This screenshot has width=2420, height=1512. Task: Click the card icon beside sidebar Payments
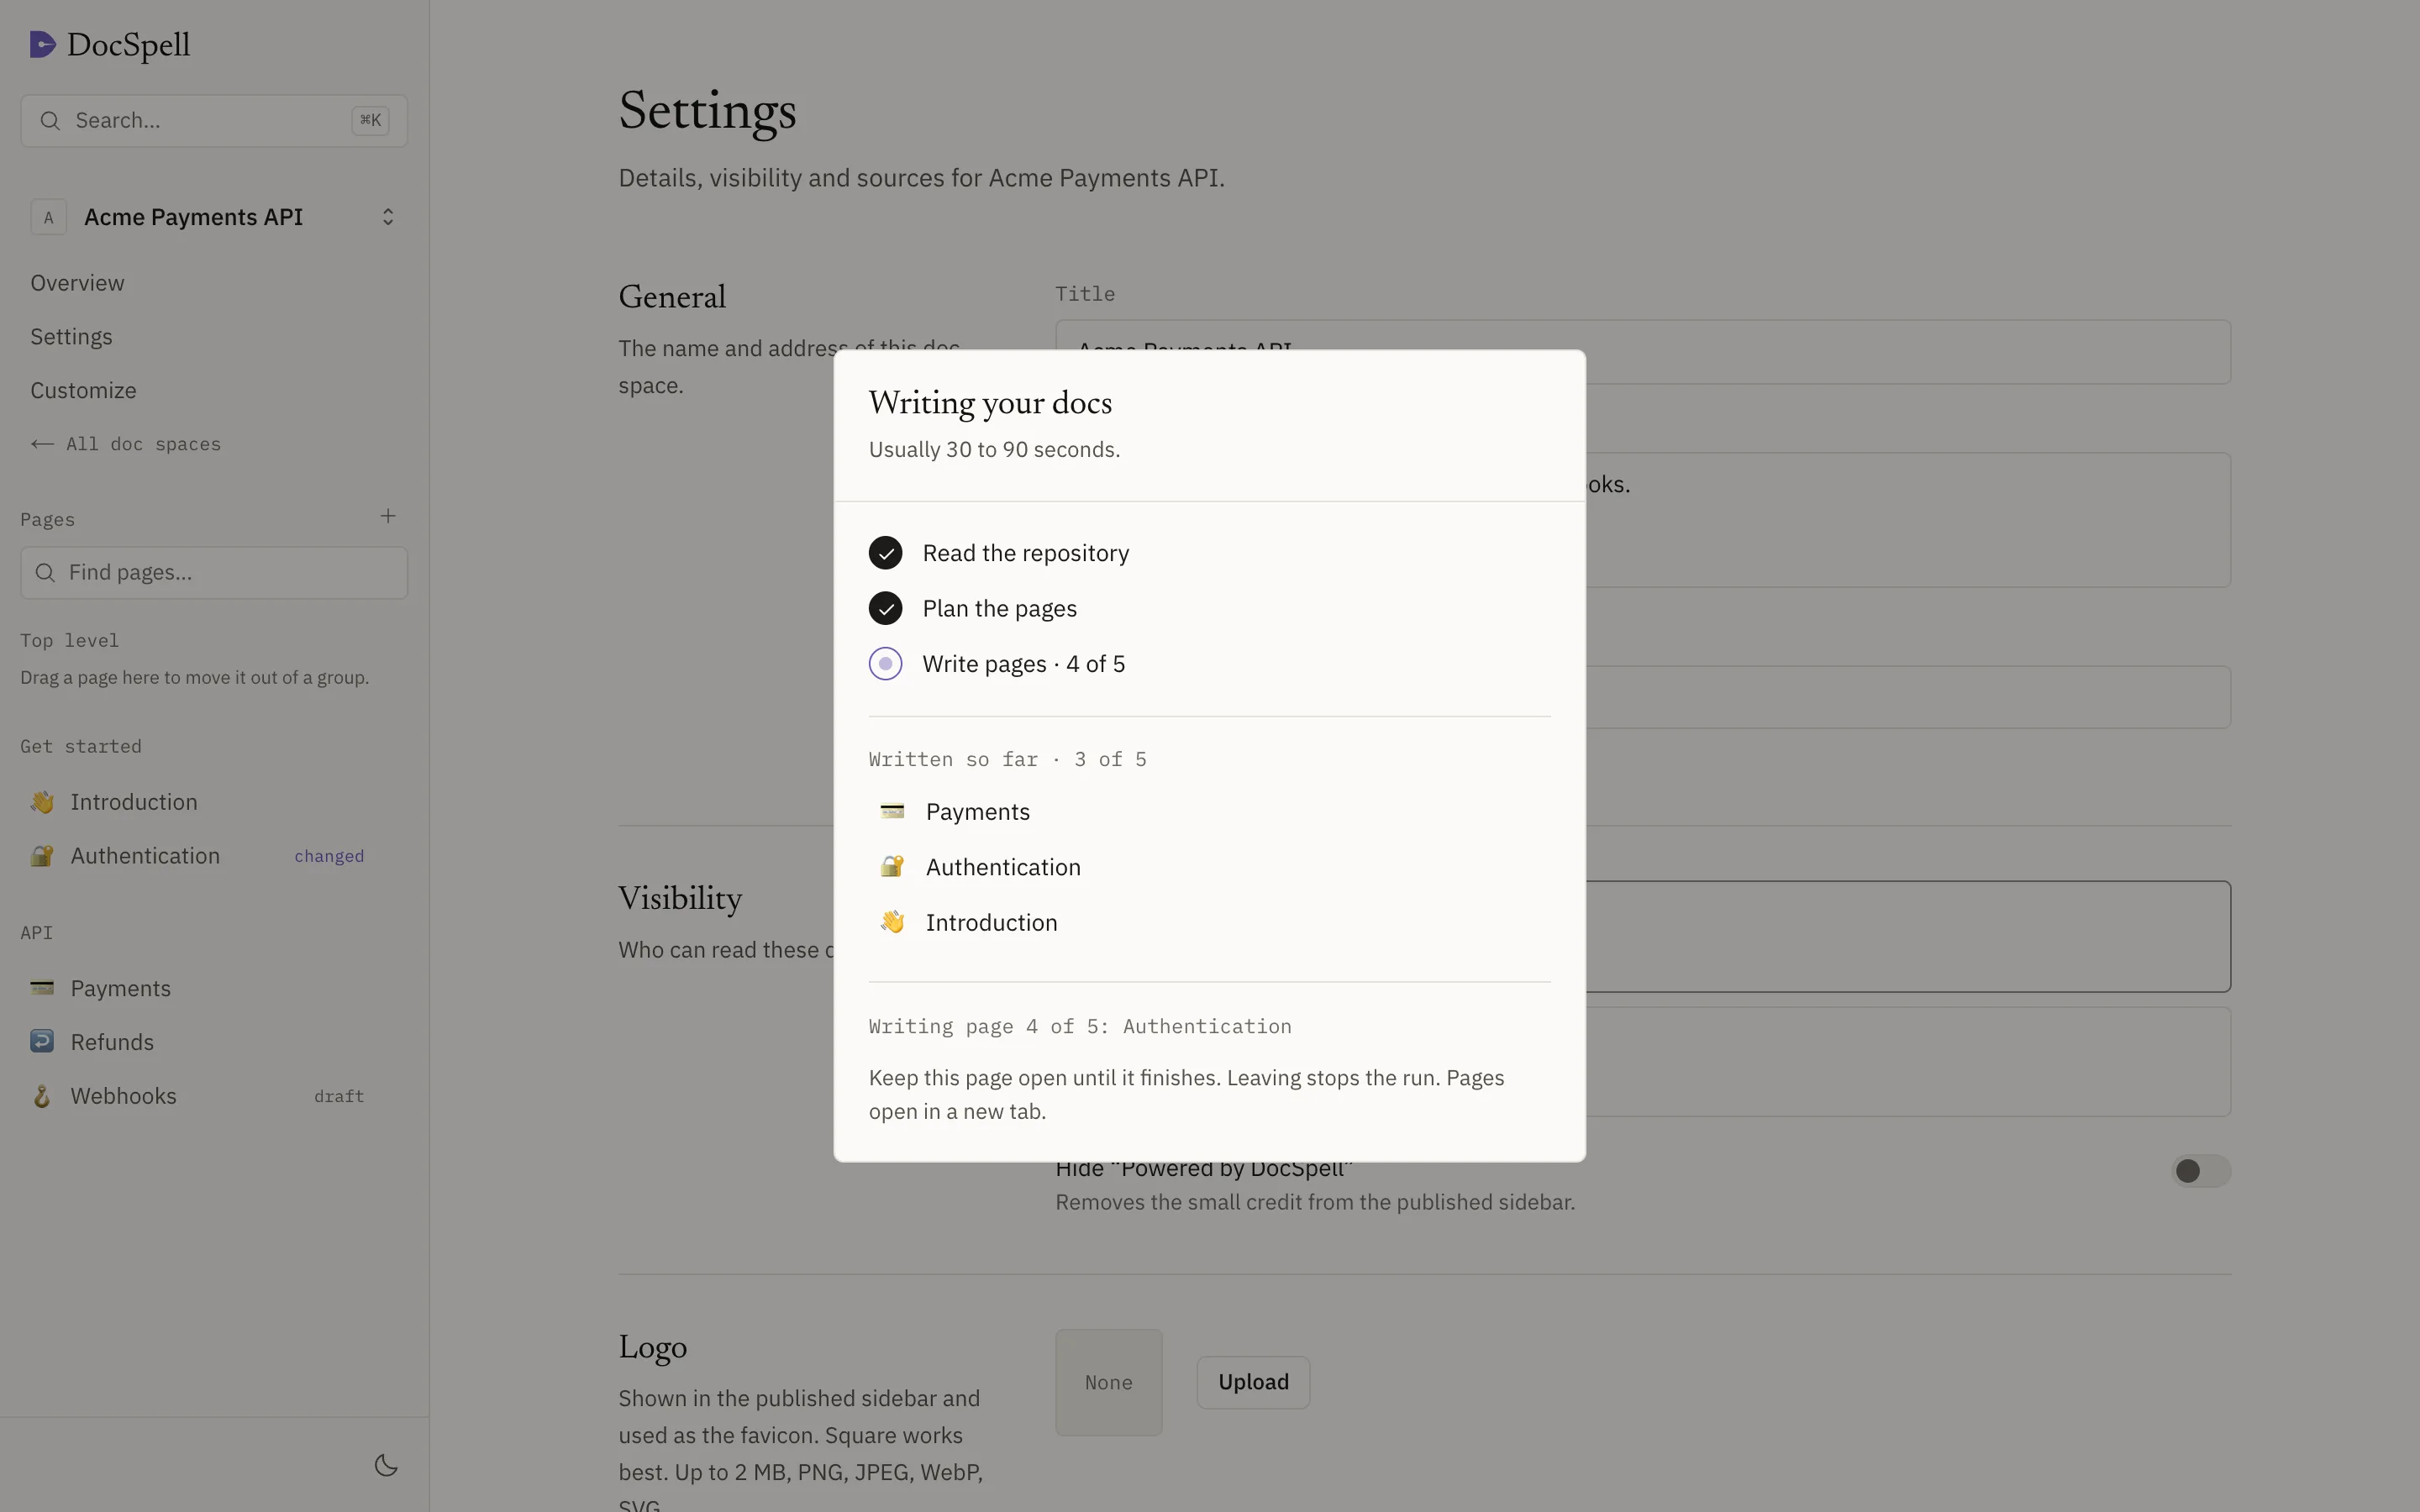pos(42,988)
